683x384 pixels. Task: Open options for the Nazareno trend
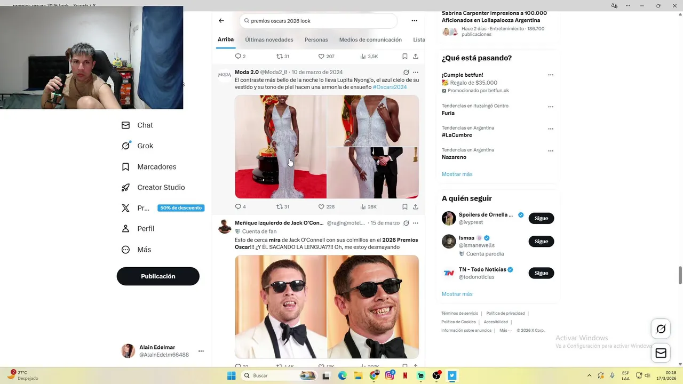(x=551, y=151)
